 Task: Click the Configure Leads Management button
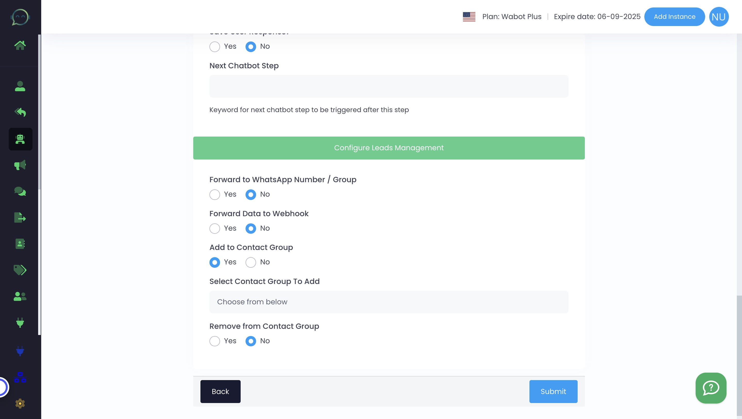point(389,148)
